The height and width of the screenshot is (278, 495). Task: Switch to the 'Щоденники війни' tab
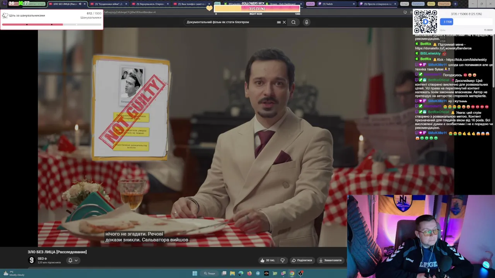108,4
